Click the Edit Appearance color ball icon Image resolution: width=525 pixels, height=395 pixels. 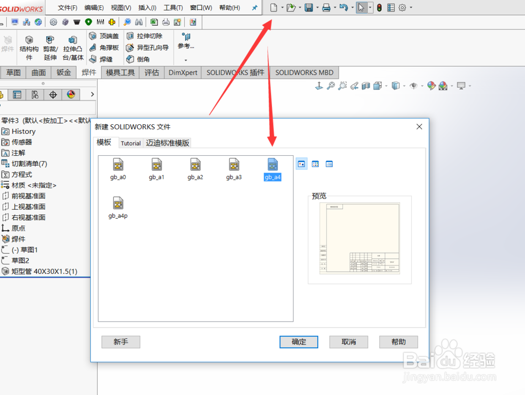(x=431, y=86)
